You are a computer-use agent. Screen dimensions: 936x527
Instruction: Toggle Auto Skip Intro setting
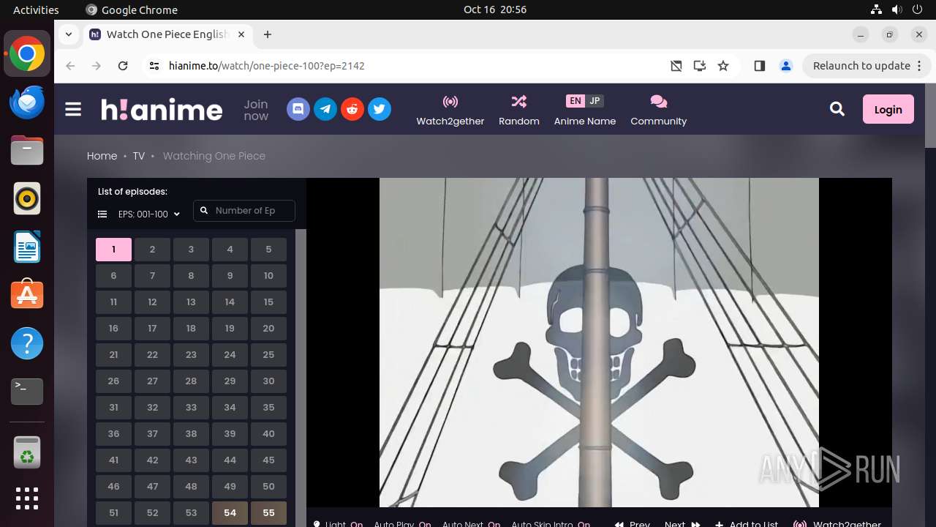coord(551,524)
